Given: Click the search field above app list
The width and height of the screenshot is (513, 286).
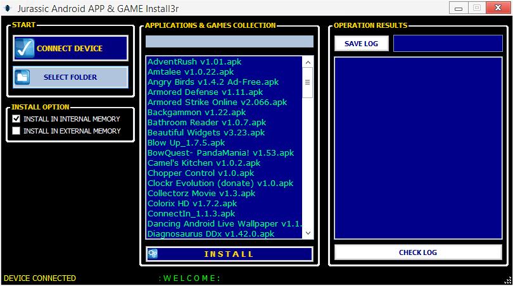Looking at the screenshot, I should [229, 42].
